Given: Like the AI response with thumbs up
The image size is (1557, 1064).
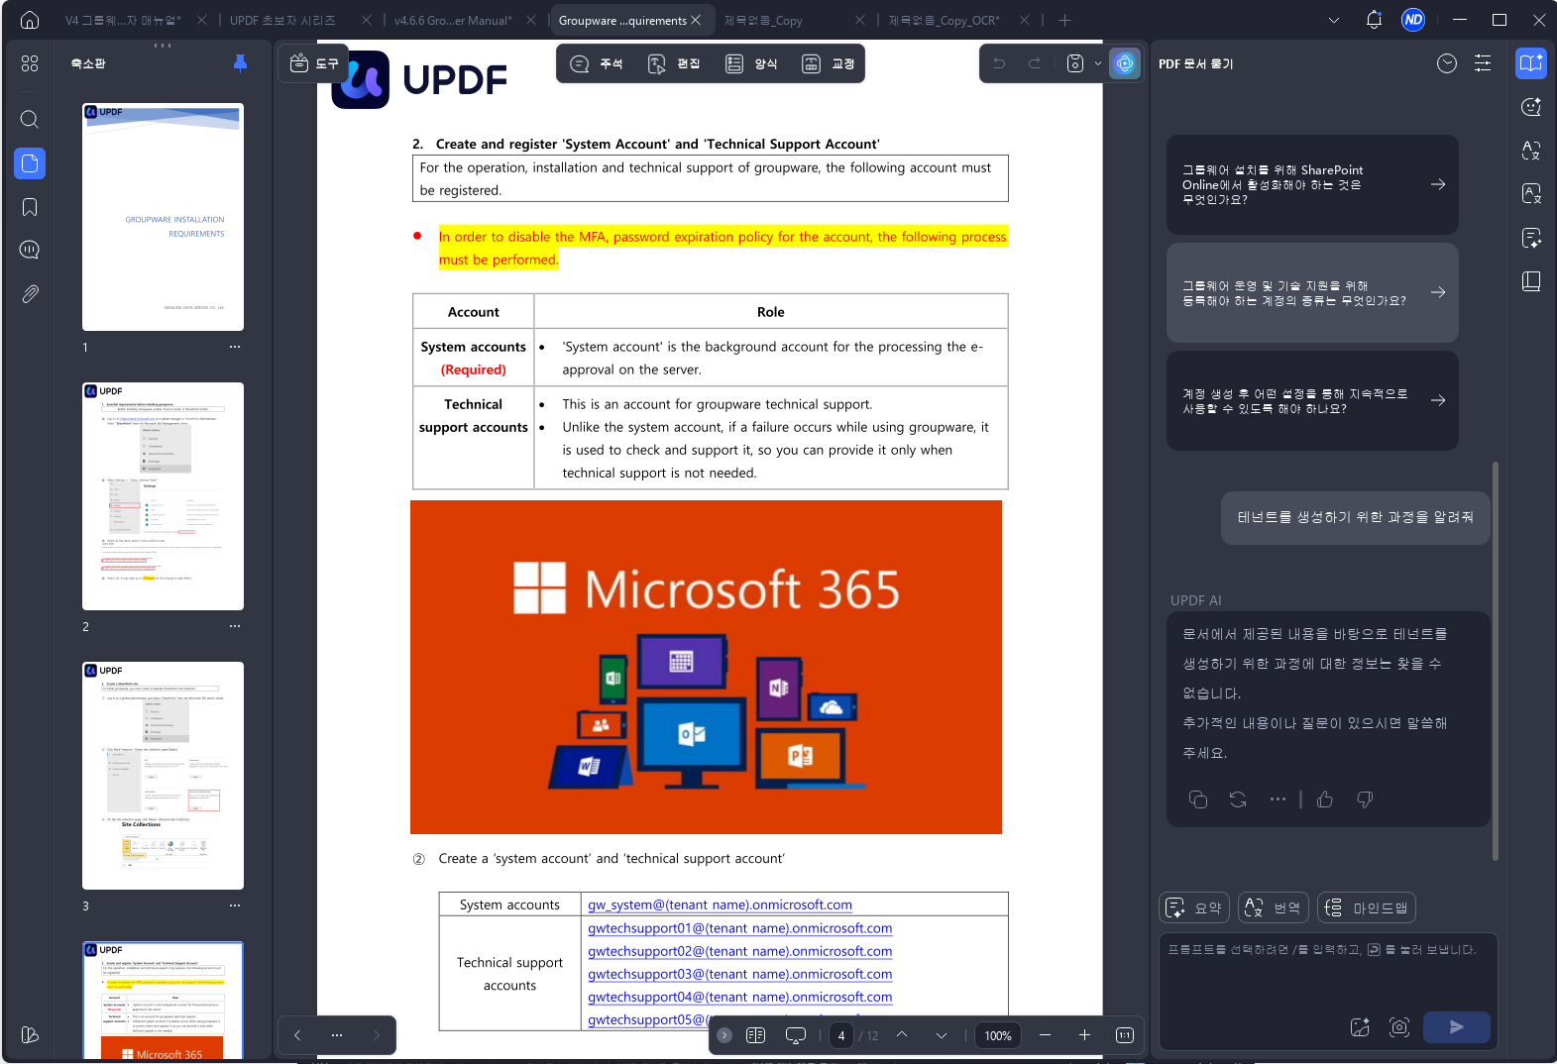Looking at the screenshot, I should pyautogui.click(x=1325, y=799).
